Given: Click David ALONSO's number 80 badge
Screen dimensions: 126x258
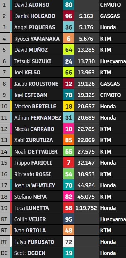Looking at the screenshot, I should 69,5.
